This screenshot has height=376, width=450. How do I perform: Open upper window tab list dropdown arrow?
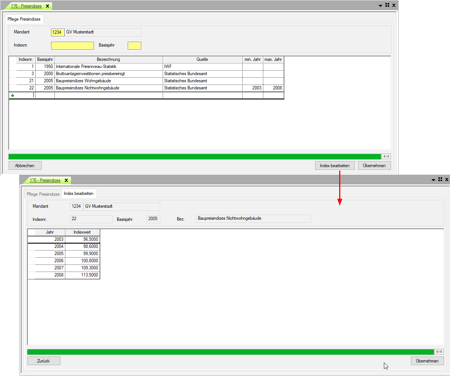381,6
